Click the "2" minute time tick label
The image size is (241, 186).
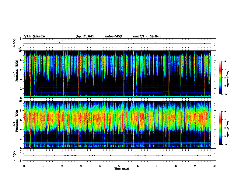point(62,166)
